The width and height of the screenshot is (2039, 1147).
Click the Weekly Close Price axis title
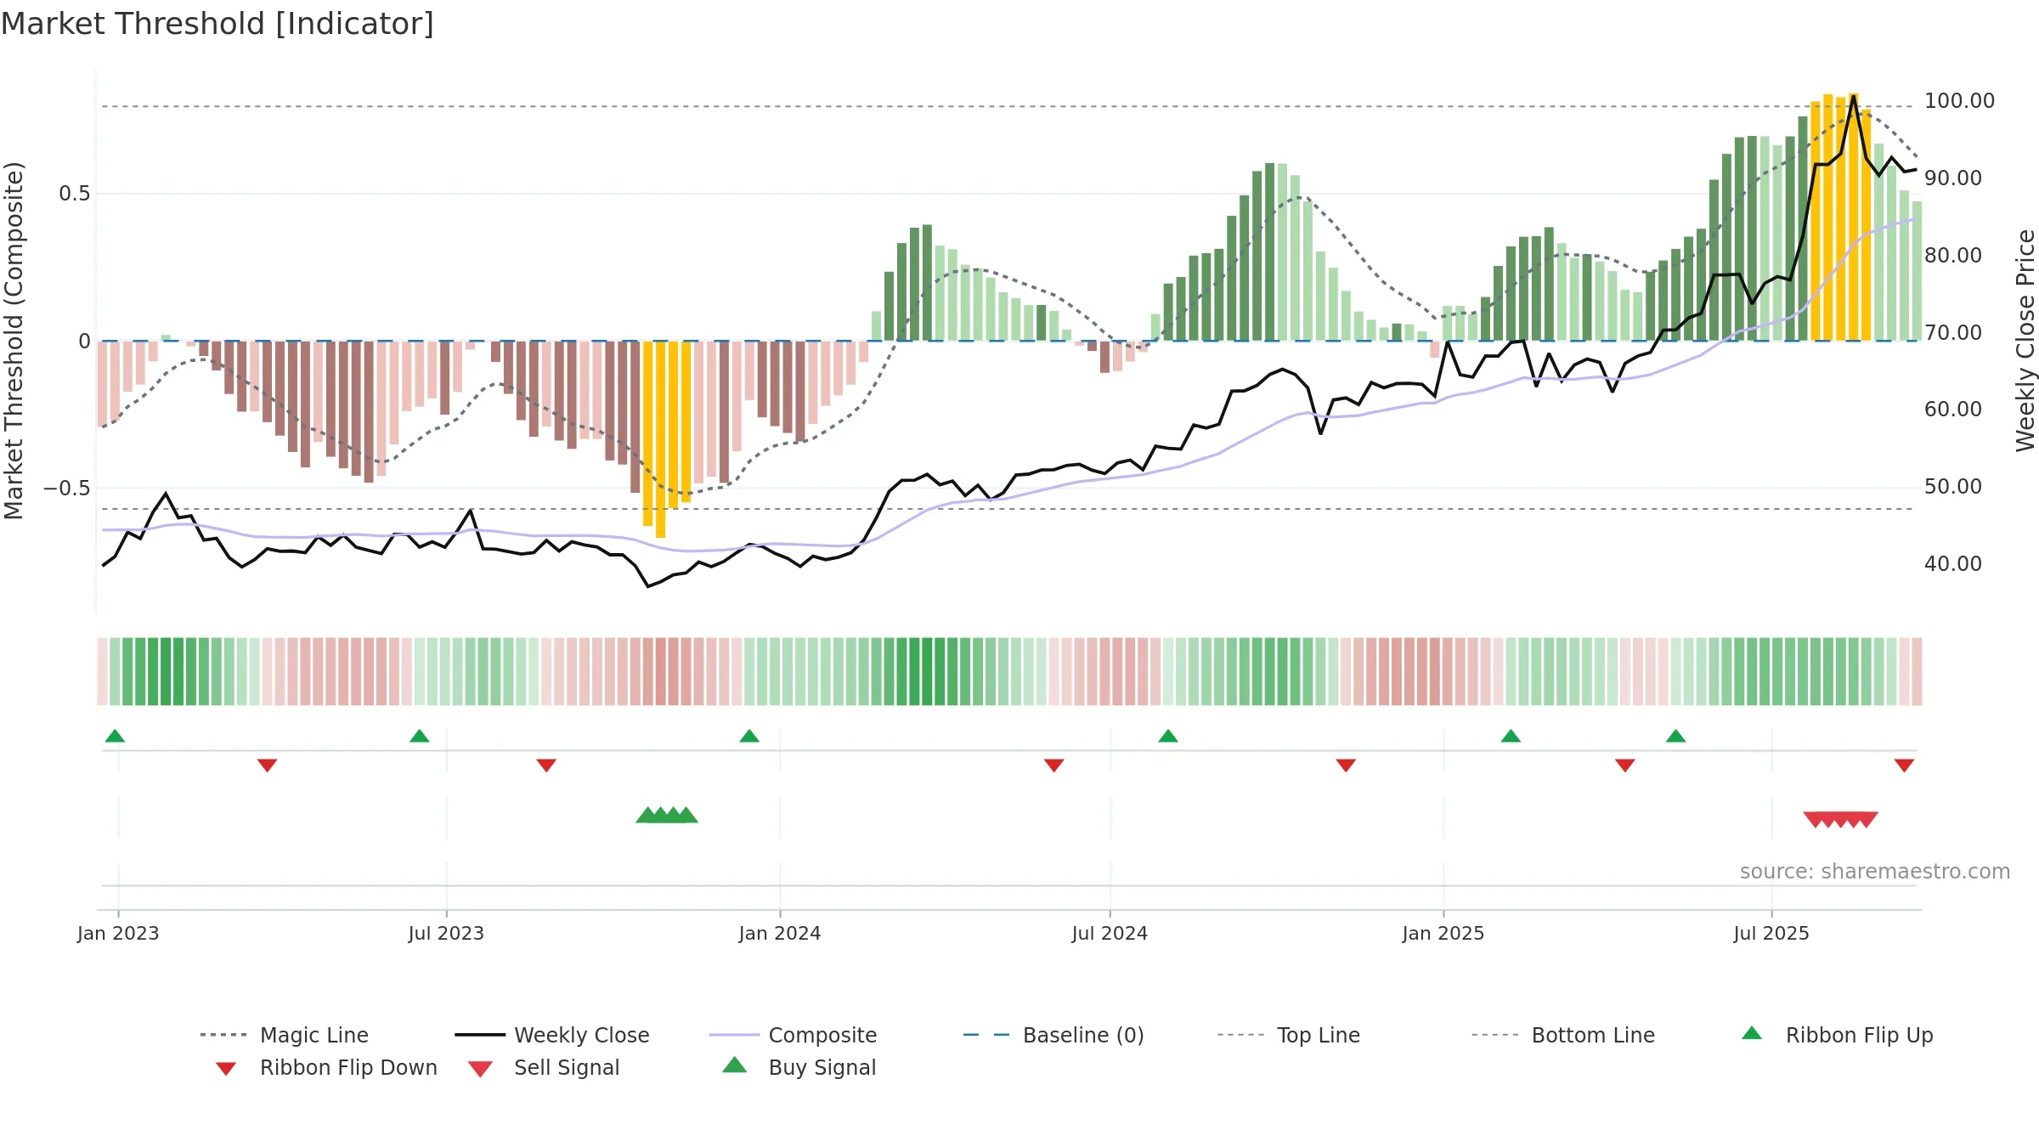click(2025, 340)
